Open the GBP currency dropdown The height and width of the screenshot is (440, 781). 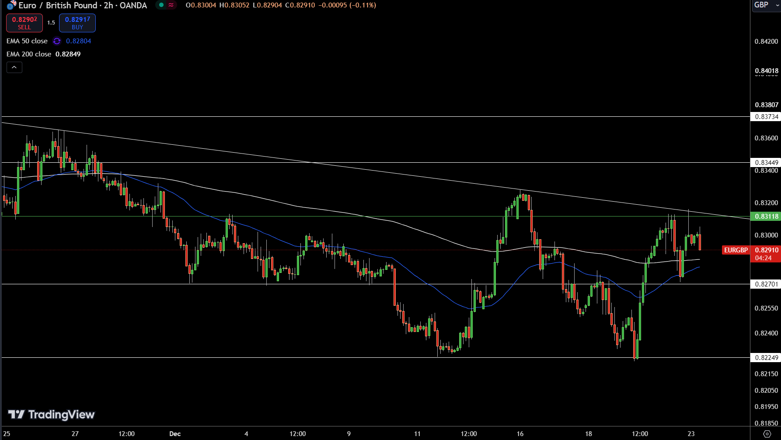click(766, 5)
